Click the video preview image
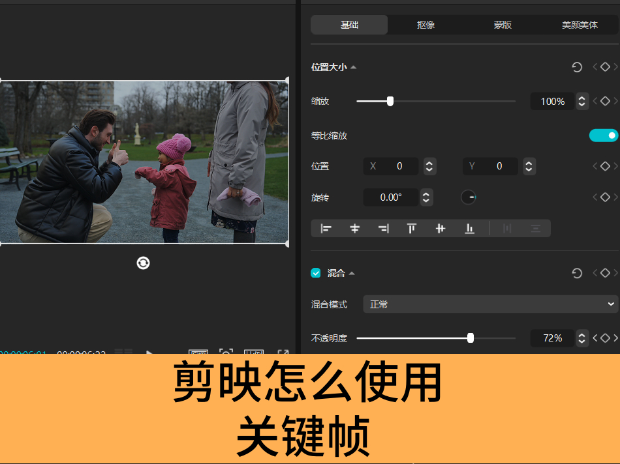This screenshot has height=464, width=620. point(144,162)
